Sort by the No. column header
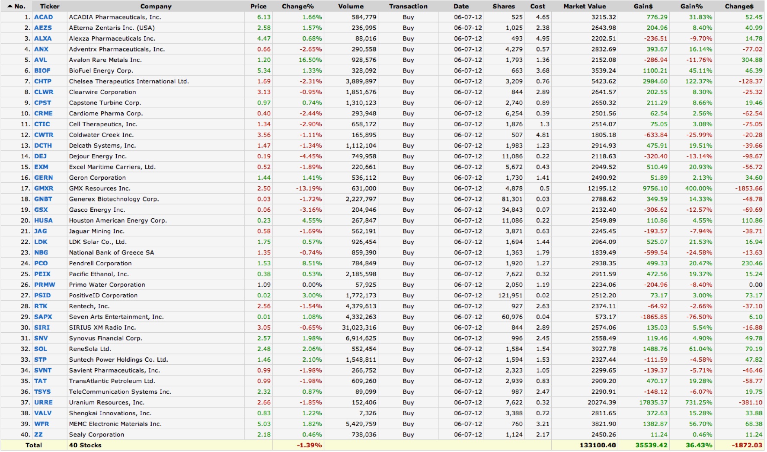Screen dimensions: 767x452 click(16, 6)
